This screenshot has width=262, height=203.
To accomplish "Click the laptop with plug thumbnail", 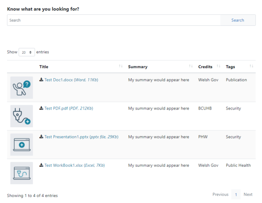I will tap(21, 173).
